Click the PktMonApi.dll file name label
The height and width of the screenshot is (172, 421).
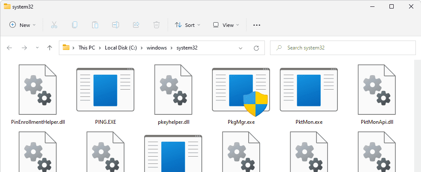tap(377, 122)
